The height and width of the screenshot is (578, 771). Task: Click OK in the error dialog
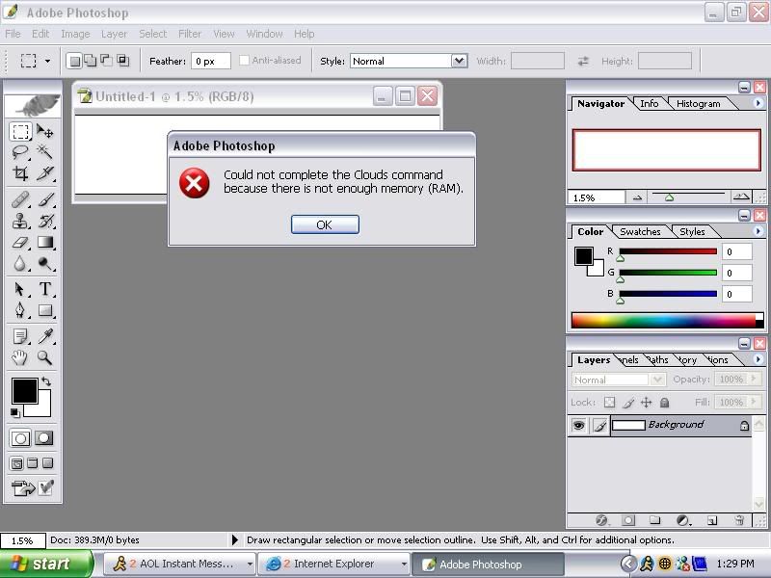[x=325, y=224]
